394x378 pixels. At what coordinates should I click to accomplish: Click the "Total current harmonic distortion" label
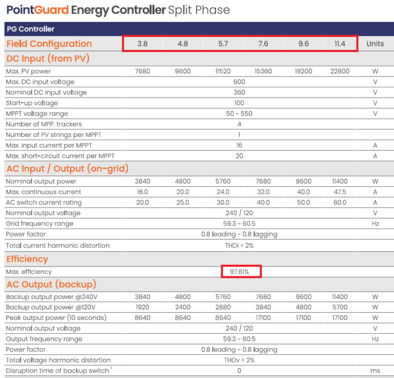point(58,245)
